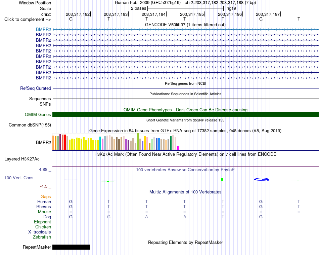Screen dimensions: 319x255
Task: Click the '2 bases' scale bar text
Action: pyautogui.click(x=139, y=8)
